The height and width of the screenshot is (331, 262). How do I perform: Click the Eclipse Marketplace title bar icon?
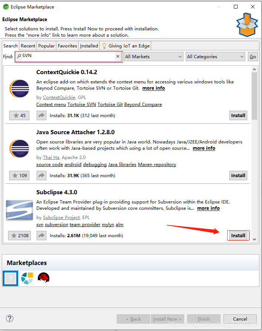click(6, 7)
